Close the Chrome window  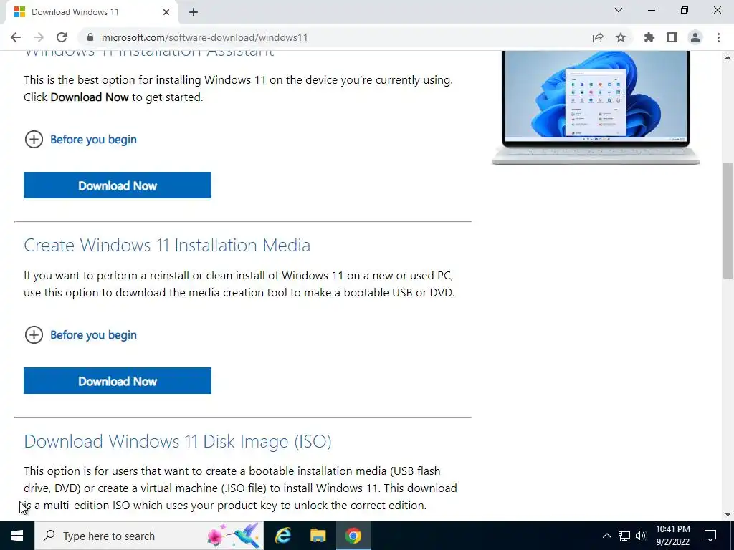pos(717,10)
